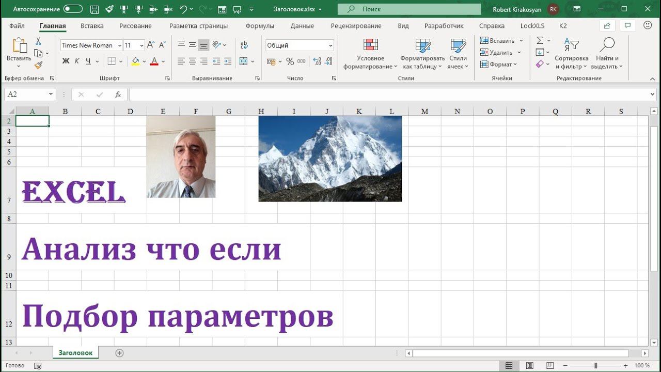Toggle align text right
The height and width of the screenshot is (372, 661).
pyautogui.click(x=204, y=61)
